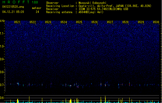Viewport: 162px width, 103px height.
Task: Click the meteor count value 24
Action: pyautogui.click(x=37, y=12)
